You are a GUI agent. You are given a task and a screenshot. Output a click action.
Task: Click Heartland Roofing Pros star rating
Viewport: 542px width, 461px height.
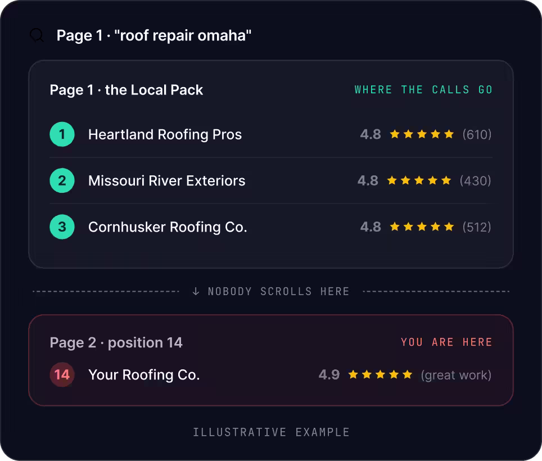coord(422,134)
